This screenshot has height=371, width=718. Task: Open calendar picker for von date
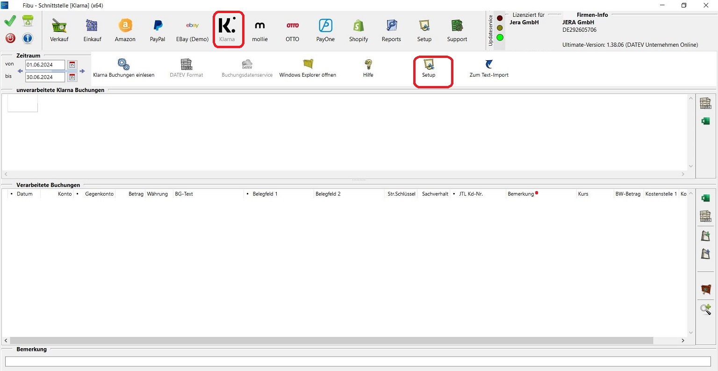pyautogui.click(x=72, y=65)
